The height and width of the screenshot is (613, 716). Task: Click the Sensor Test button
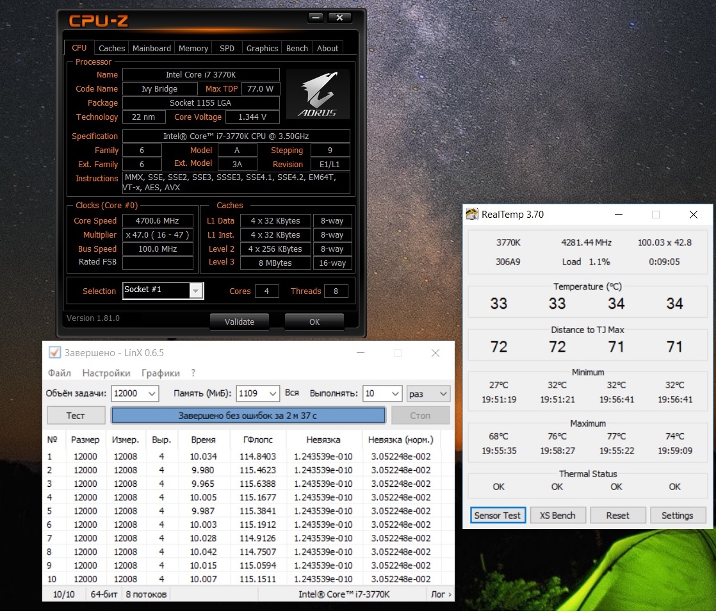pyautogui.click(x=497, y=515)
